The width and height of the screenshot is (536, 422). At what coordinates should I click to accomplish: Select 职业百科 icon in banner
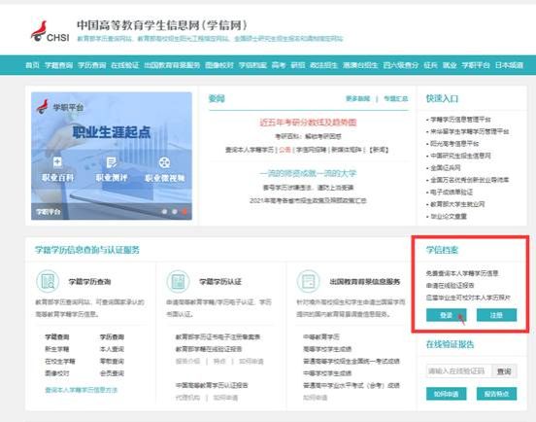[x=57, y=161]
